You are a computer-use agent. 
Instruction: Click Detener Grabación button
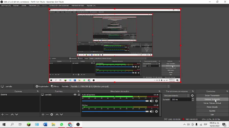[x=212, y=99]
